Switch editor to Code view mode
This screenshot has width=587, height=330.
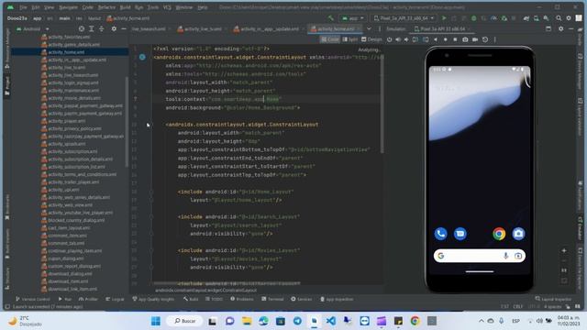330,39
